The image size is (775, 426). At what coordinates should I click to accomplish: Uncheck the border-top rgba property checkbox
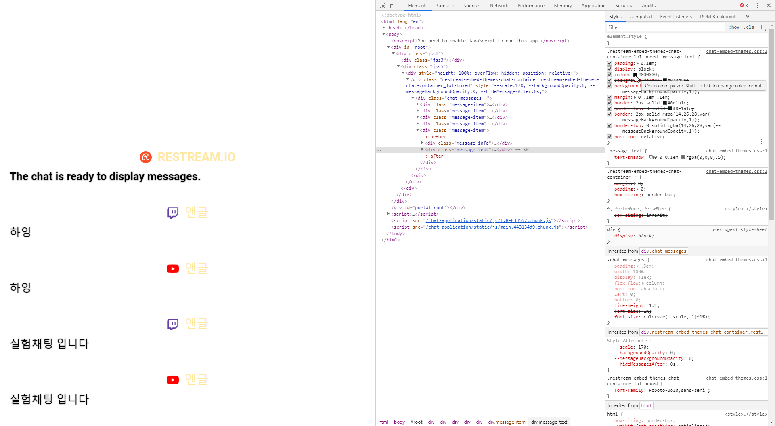pyautogui.click(x=610, y=125)
